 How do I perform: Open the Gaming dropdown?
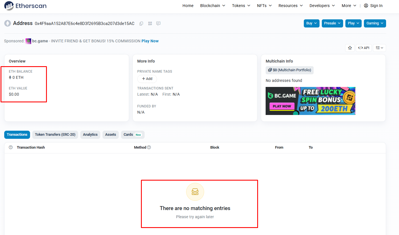click(x=375, y=23)
